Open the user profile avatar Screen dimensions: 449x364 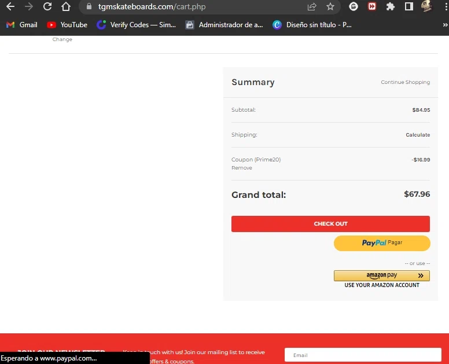coord(426,6)
